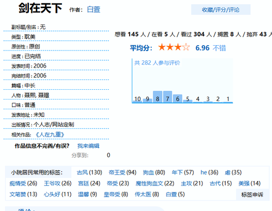Click the title 剑在天下
This screenshot has height=211, width=272.
tap(40, 8)
